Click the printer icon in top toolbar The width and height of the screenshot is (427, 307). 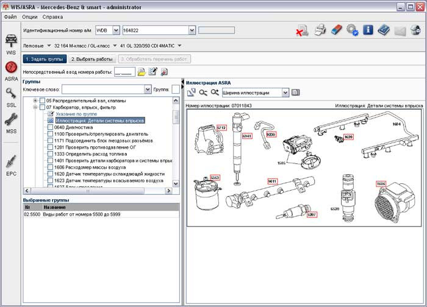tap(320, 30)
